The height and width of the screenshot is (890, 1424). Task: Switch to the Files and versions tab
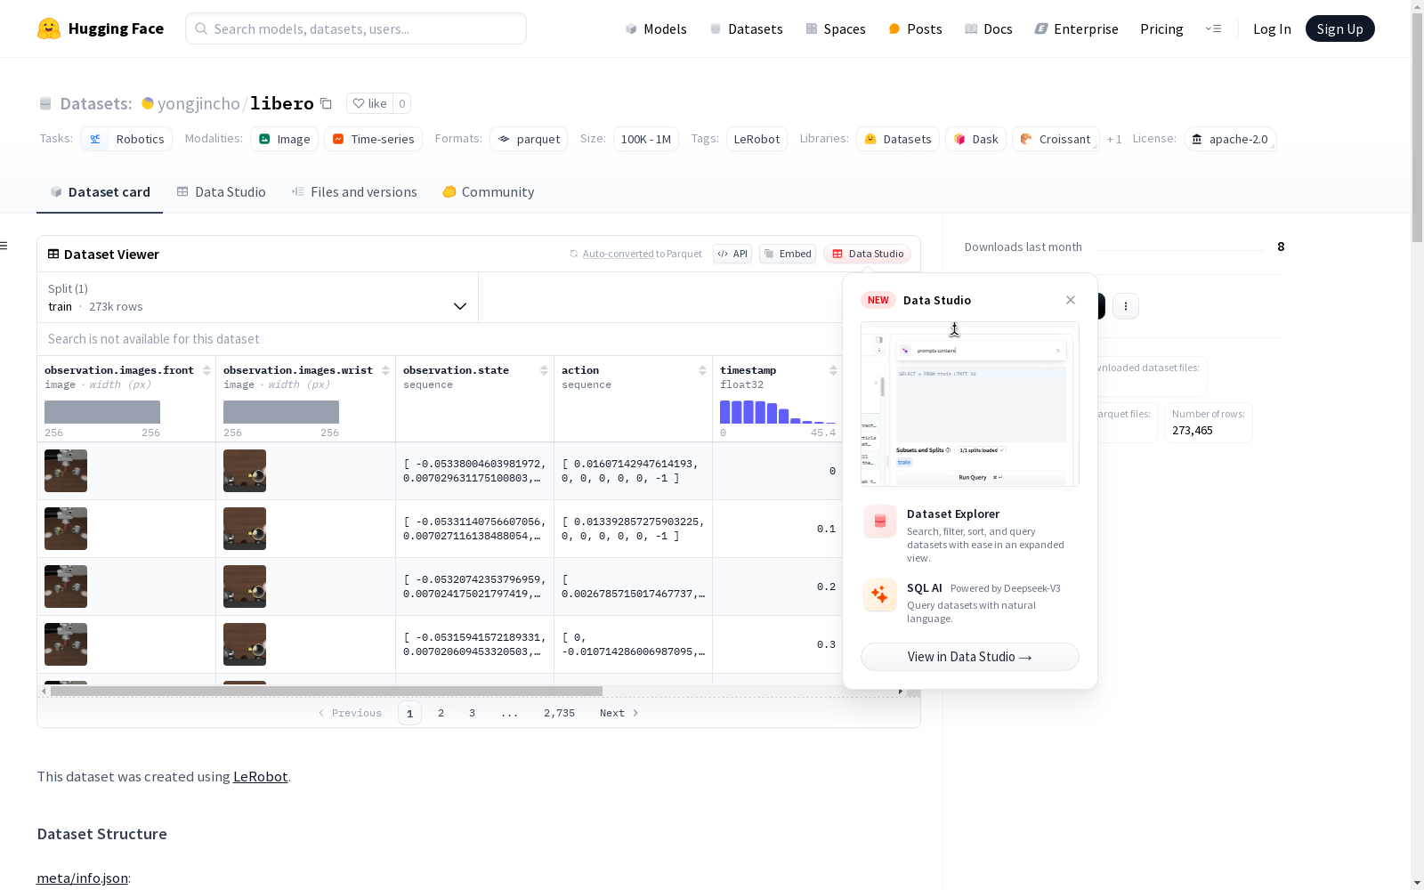[x=354, y=192]
